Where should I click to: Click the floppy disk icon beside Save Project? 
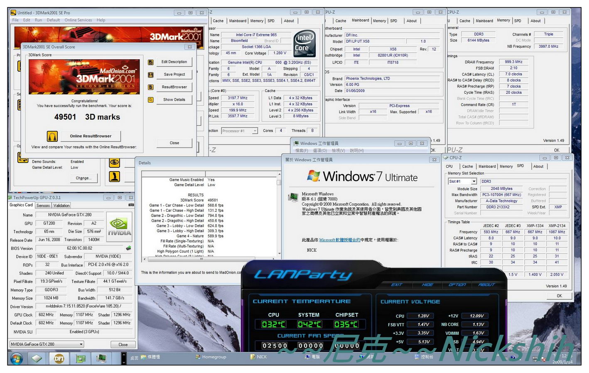tap(151, 75)
